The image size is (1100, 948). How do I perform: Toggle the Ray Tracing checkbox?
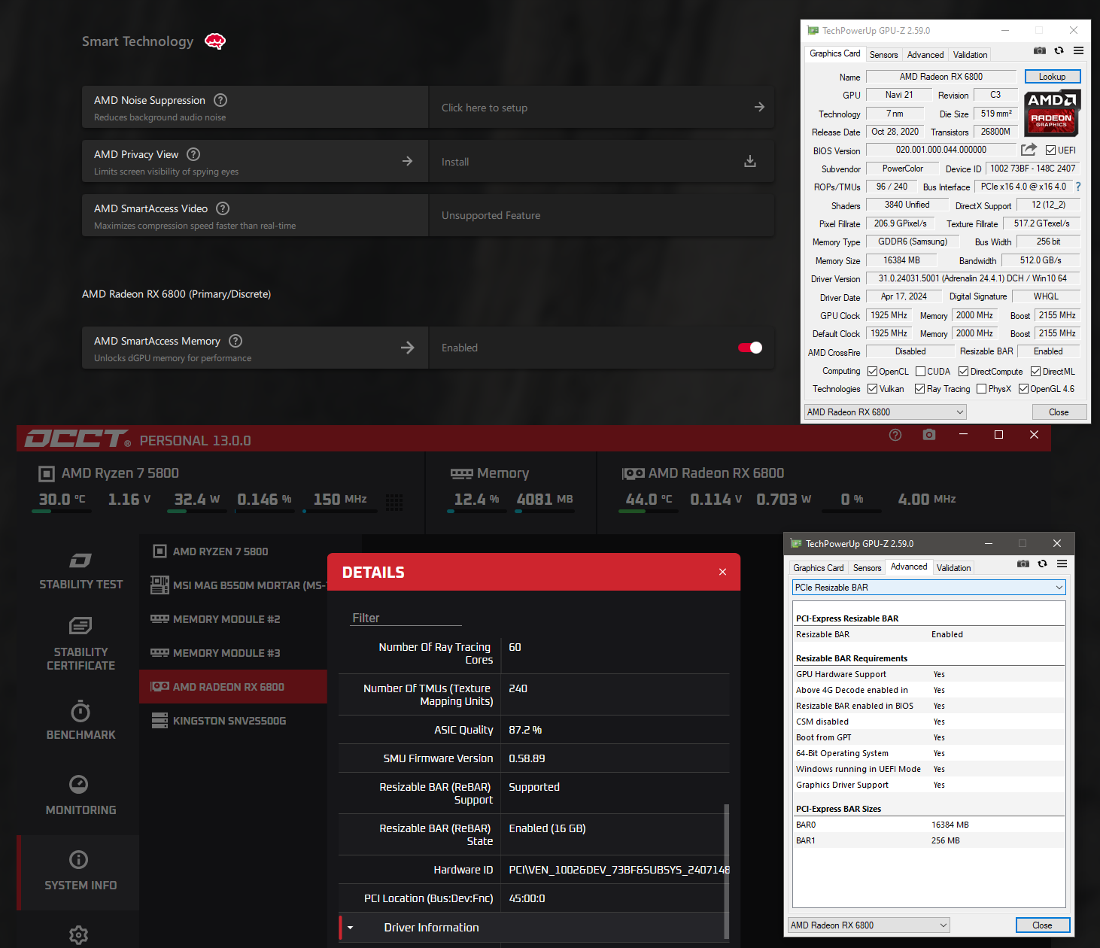click(919, 389)
